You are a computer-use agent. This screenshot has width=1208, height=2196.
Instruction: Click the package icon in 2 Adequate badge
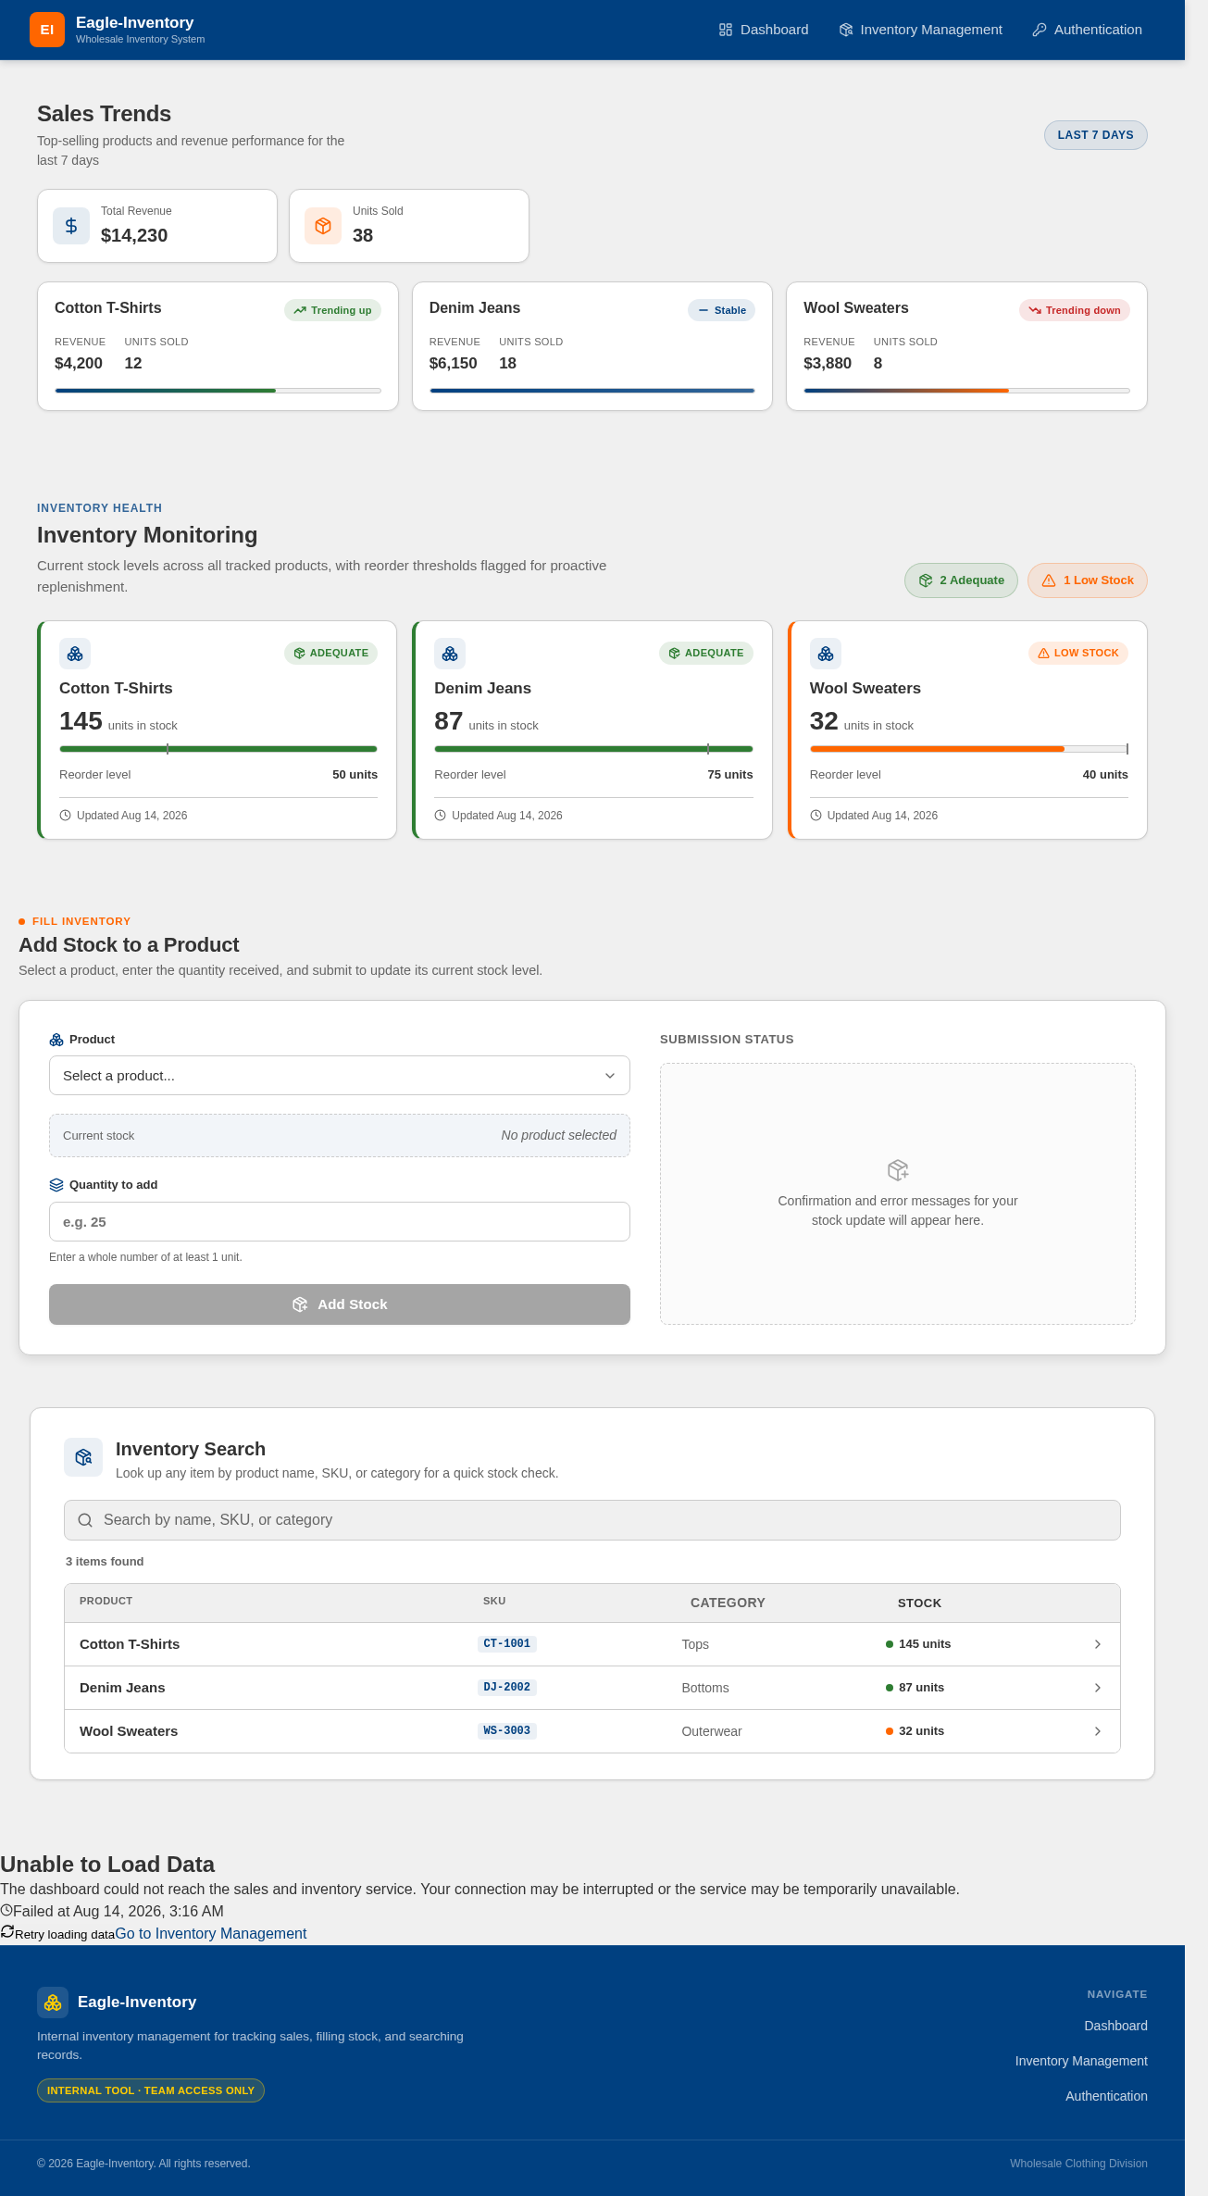926,580
